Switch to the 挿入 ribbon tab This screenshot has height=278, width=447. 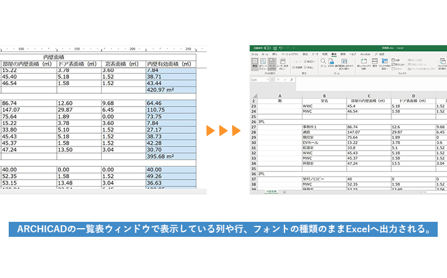point(275,54)
